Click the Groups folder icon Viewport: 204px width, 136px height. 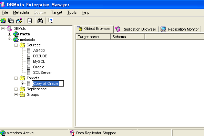pos(22,94)
